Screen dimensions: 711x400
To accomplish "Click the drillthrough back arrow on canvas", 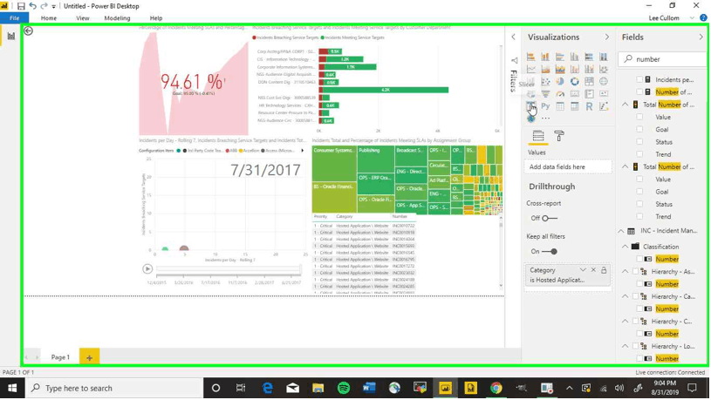I will pyautogui.click(x=29, y=31).
